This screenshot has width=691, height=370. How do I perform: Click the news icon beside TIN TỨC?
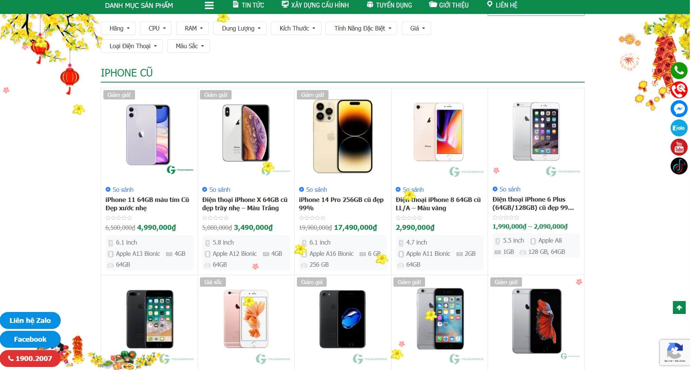[236, 5]
